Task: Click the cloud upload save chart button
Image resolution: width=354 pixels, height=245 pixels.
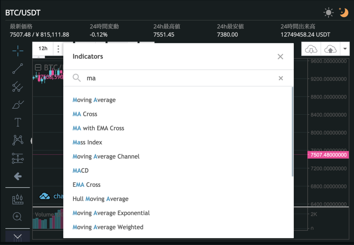Action: tap(330, 49)
